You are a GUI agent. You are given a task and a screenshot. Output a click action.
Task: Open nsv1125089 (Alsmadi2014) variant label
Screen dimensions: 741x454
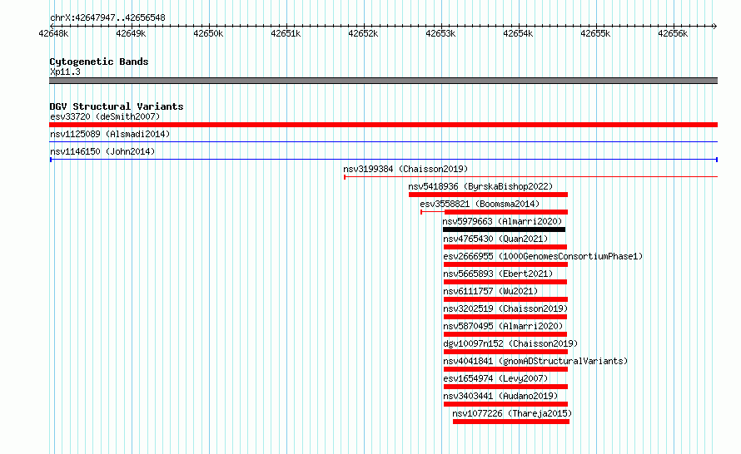pos(110,134)
